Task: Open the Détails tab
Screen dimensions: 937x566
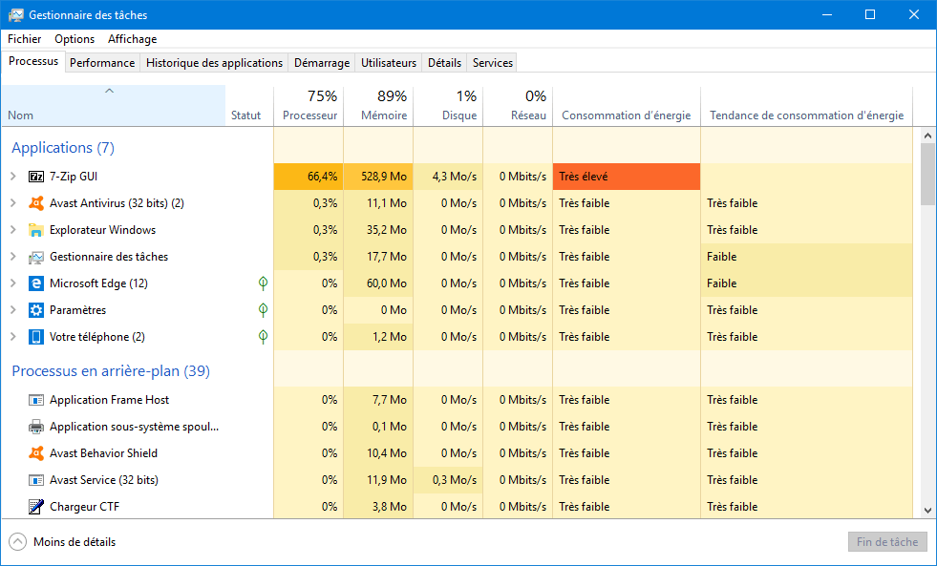Action: (x=444, y=63)
